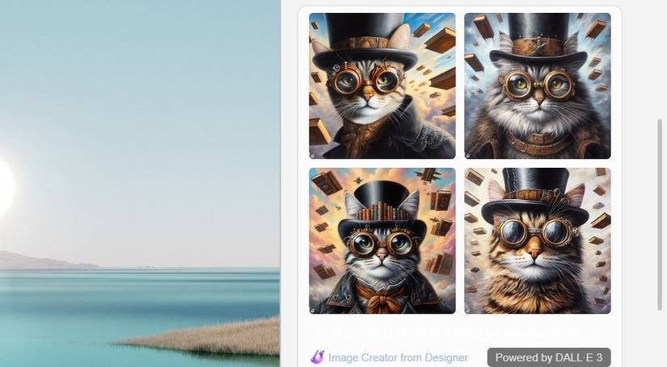This screenshot has width=667, height=367.
Task: Click the vertical scrollbar thumb of the chat panel
Action: [660, 215]
